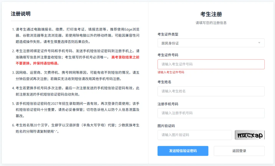Click the 返回登录 button
The image size is (275, 166).
pyautogui.click(x=239, y=151)
